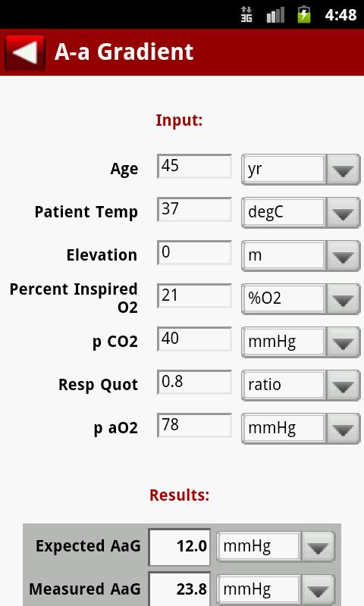
Task: Focus the p CO2 value field
Action: click(194, 339)
